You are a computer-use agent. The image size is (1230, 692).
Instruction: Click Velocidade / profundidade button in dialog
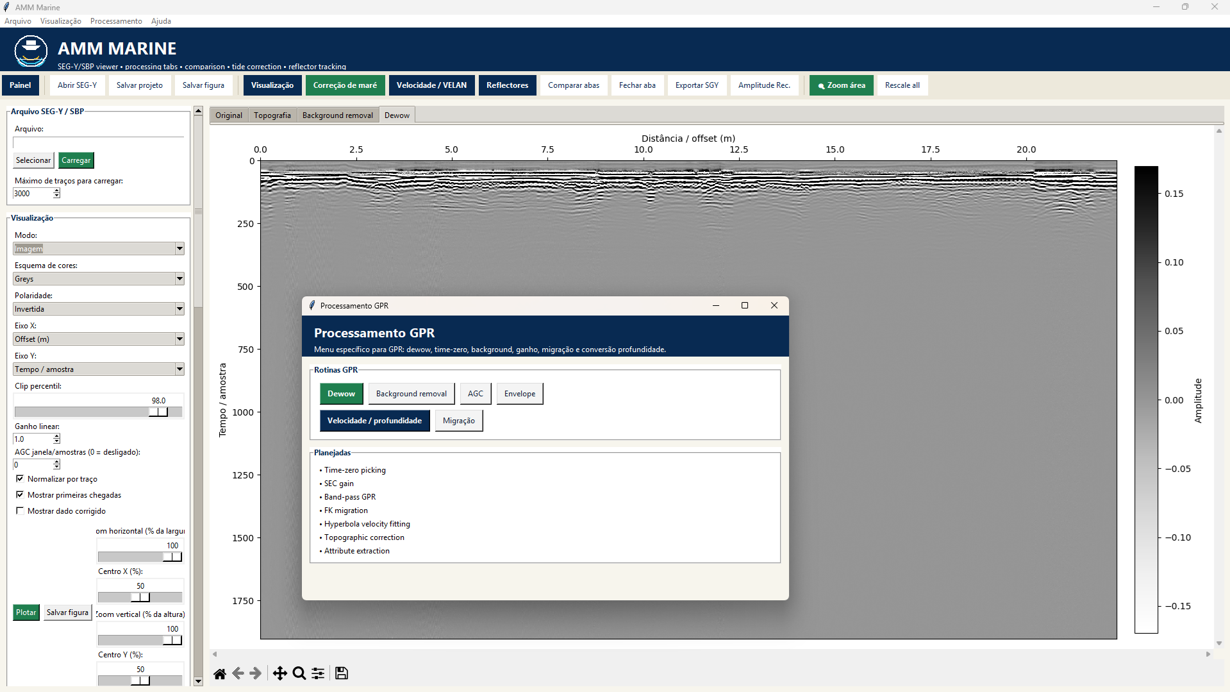(x=374, y=421)
